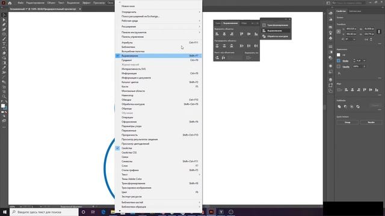Click horizontal distribute space icon in Align panel
The image size is (385, 216).
coord(223,58)
